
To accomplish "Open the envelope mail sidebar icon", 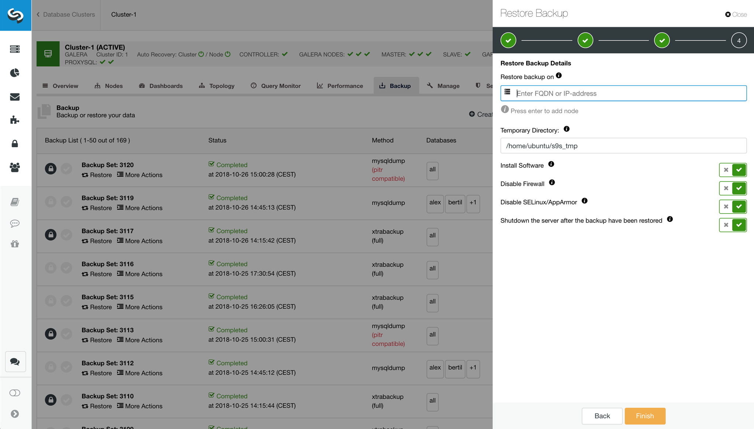I will pyautogui.click(x=15, y=97).
